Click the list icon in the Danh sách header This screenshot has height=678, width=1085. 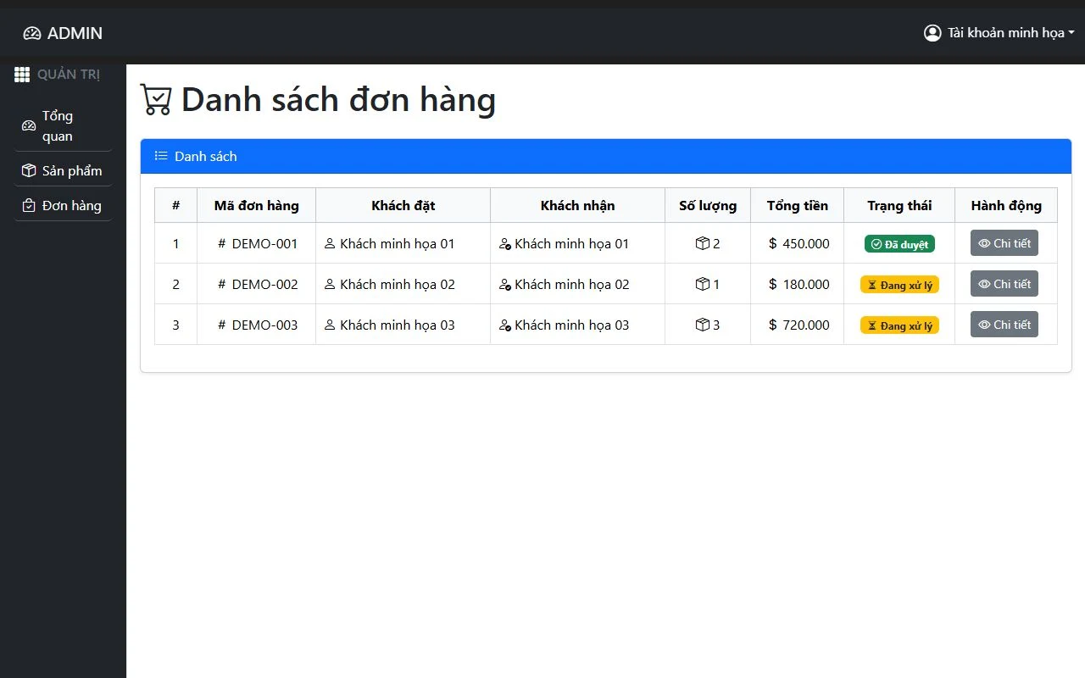click(161, 156)
